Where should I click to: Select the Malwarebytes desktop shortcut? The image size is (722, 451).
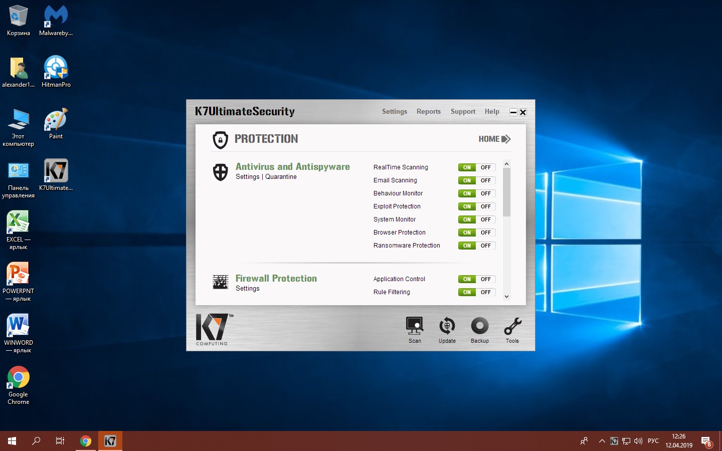point(56,21)
